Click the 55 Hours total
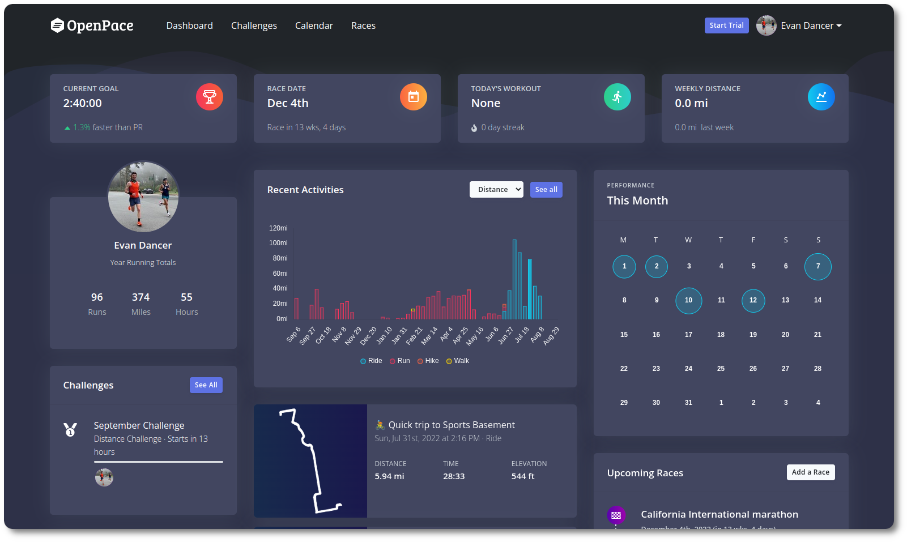907x542 pixels. [186, 304]
